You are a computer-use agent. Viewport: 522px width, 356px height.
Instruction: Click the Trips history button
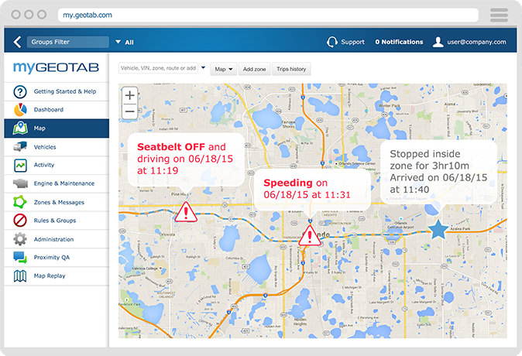291,69
